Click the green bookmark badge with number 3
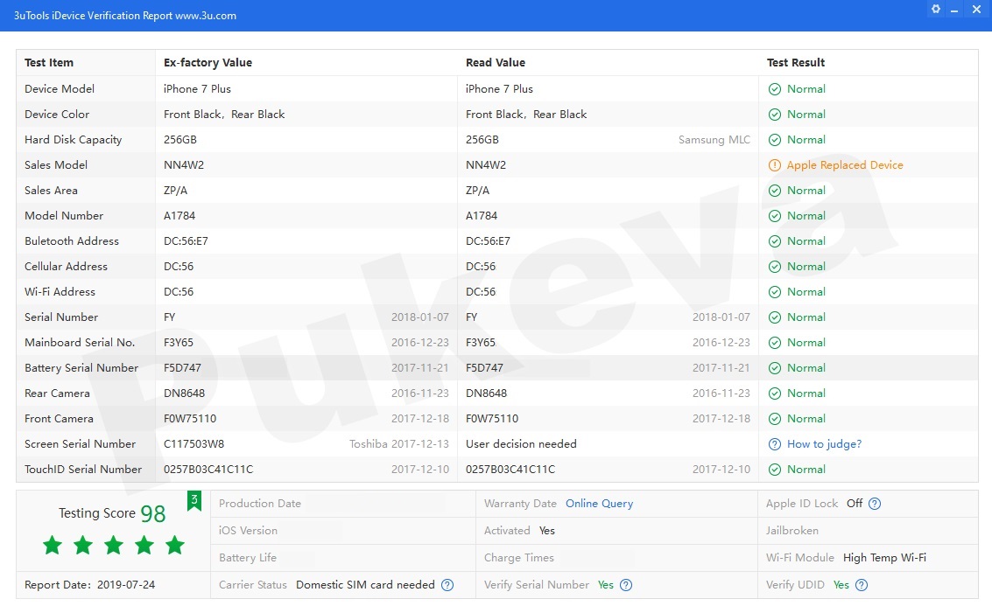This screenshot has width=992, height=606. (194, 500)
